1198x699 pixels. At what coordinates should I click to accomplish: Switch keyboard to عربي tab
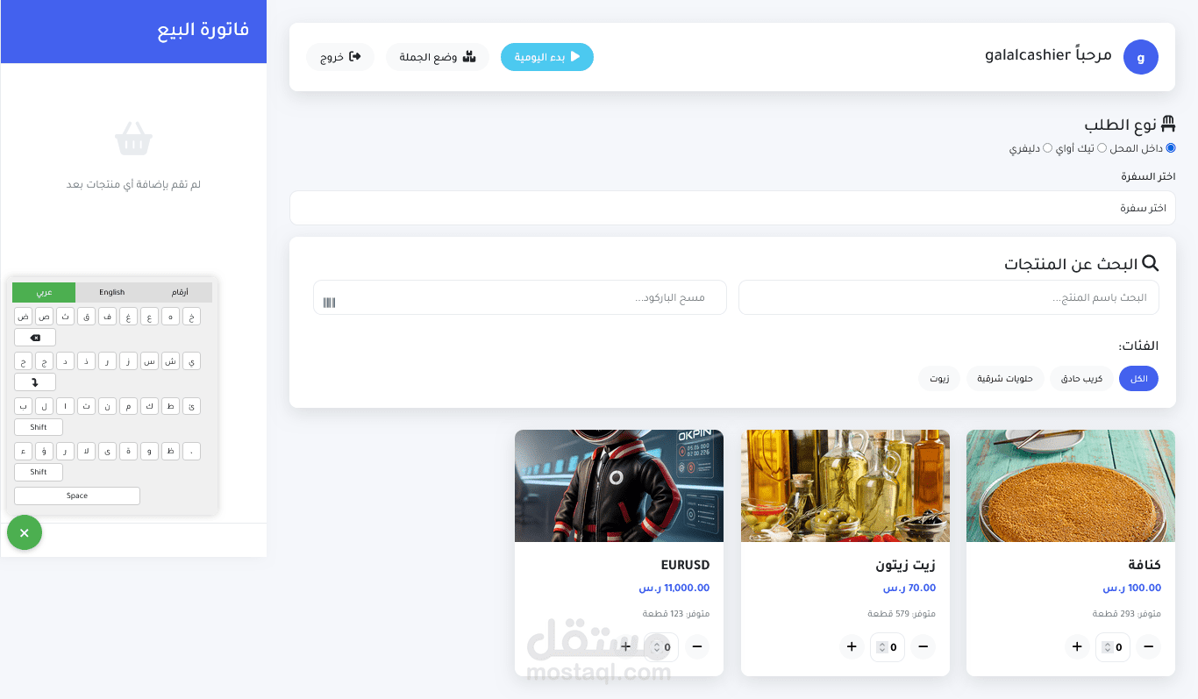[44, 292]
